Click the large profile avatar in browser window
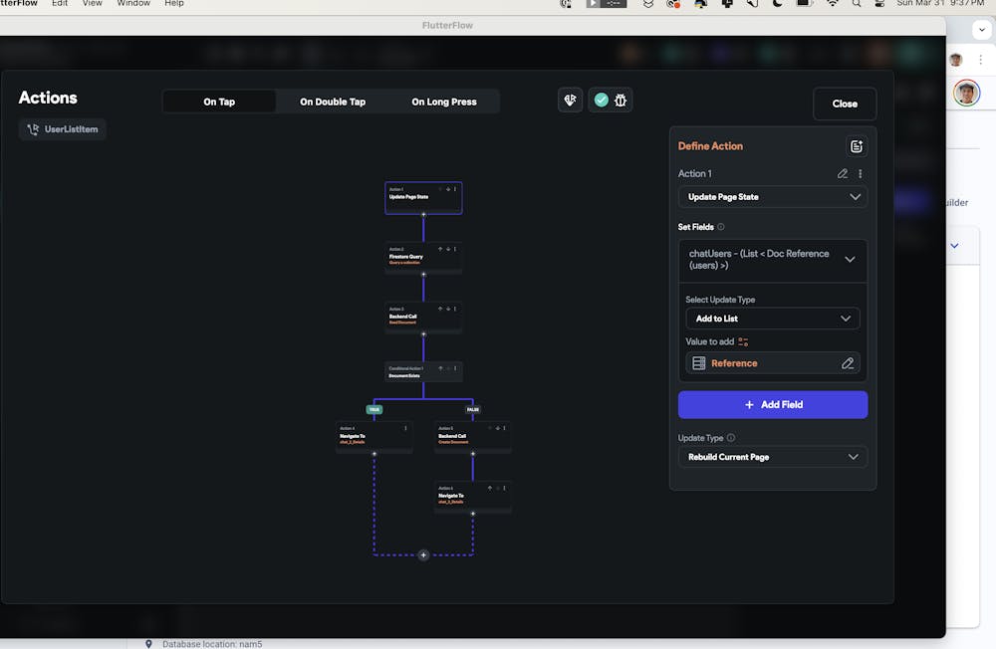This screenshot has width=996, height=649. [x=967, y=94]
